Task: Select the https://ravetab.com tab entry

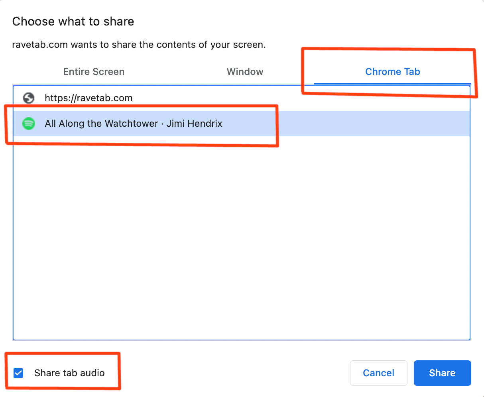Action: [242, 98]
